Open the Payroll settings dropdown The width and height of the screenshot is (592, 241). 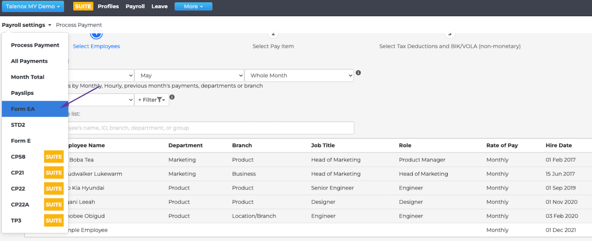tap(26, 25)
